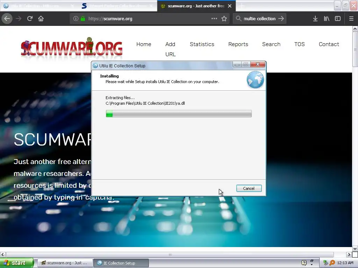This screenshot has height=268, width=358.
Task: Click the globe icon in the Setup dialog
Action: click(255, 80)
